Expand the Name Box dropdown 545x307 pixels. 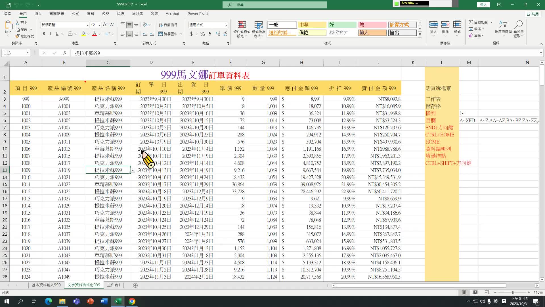(28, 53)
